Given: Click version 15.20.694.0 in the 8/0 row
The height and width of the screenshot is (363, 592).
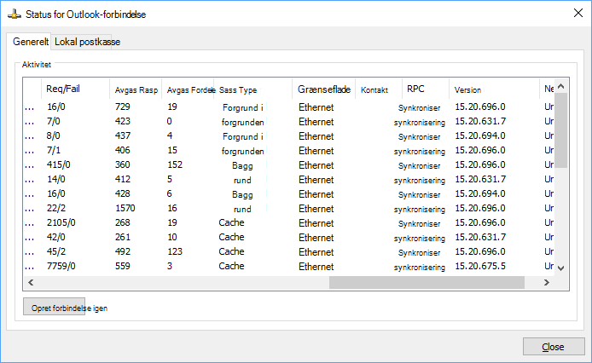Looking at the screenshot, I should 480,135.
